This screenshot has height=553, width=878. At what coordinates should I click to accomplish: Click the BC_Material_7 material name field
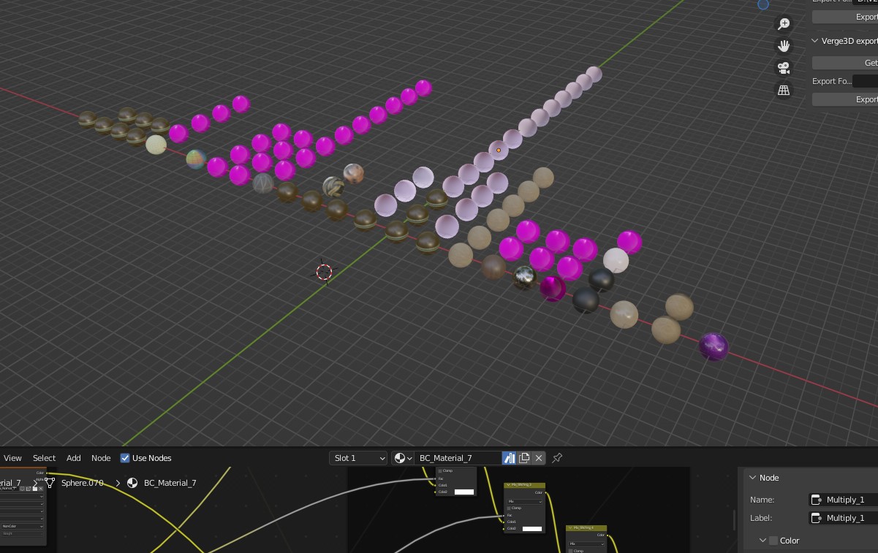pos(457,458)
